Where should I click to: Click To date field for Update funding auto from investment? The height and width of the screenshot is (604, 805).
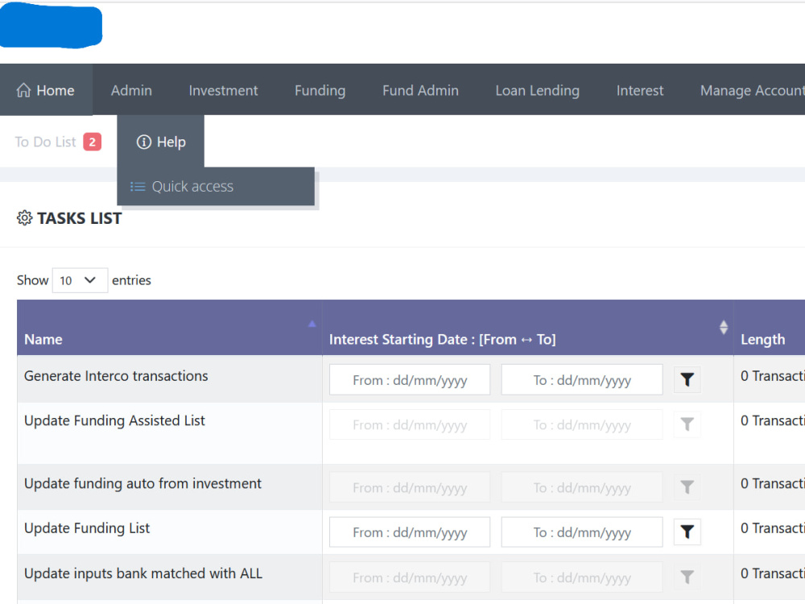(x=582, y=487)
